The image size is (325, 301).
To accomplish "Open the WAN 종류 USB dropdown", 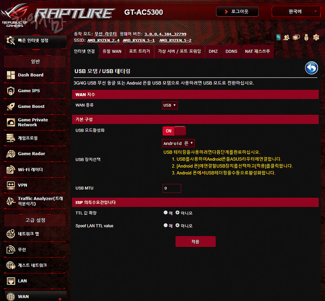I will (170, 105).
